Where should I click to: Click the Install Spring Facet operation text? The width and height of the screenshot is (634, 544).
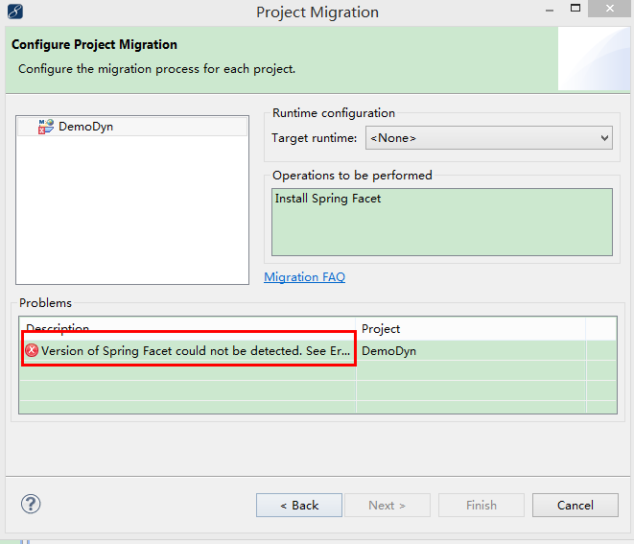[328, 199]
